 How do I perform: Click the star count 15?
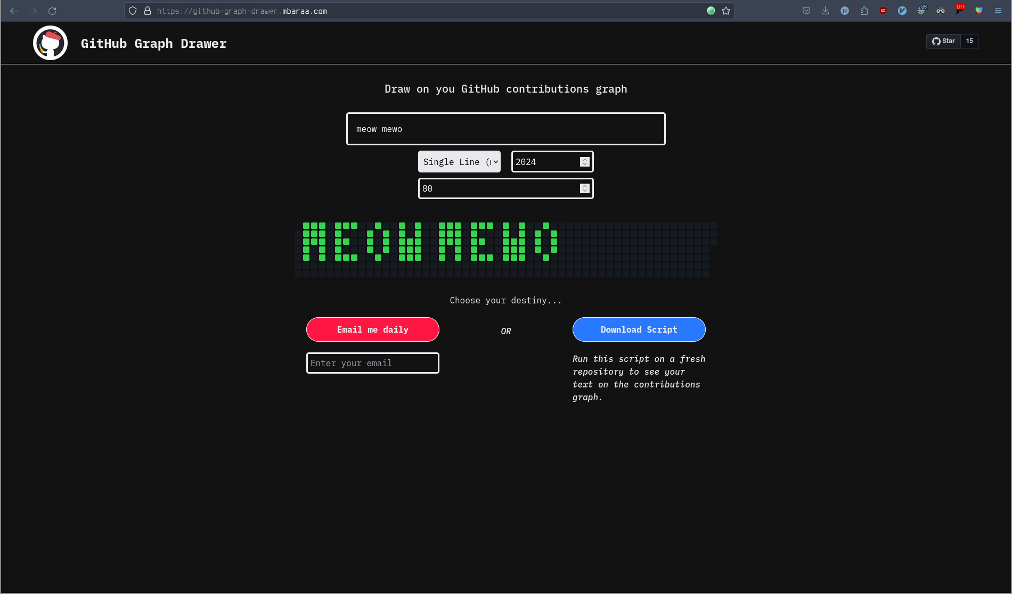969,41
